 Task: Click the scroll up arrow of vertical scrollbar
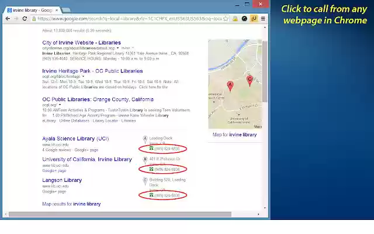pos(265,27)
